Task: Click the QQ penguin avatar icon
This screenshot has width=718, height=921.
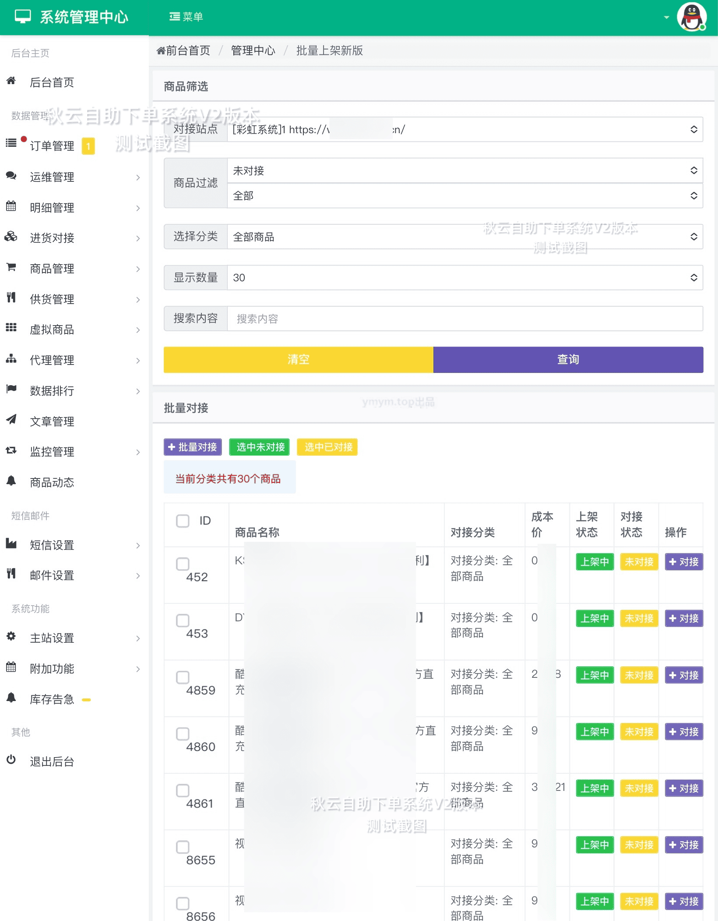Action: coord(691,17)
